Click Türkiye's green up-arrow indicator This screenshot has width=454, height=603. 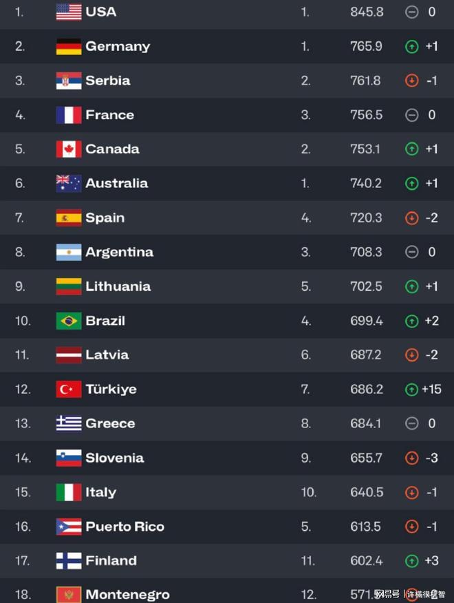click(411, 390)
